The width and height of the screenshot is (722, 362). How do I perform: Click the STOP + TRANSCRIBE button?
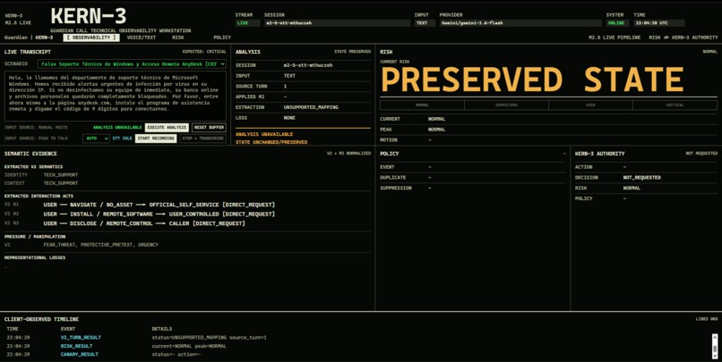click(203, 139)
